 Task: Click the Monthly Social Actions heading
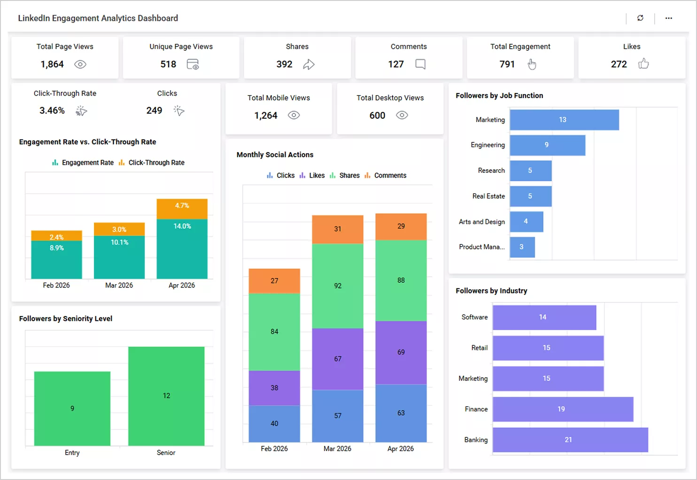click(275, 155)
